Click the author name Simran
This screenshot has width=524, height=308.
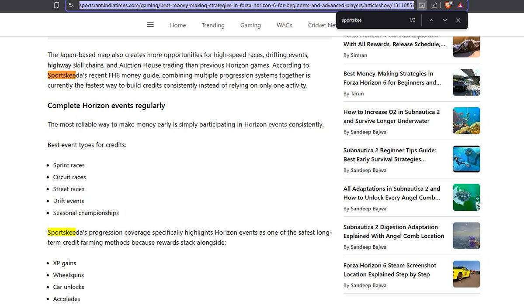359,55
